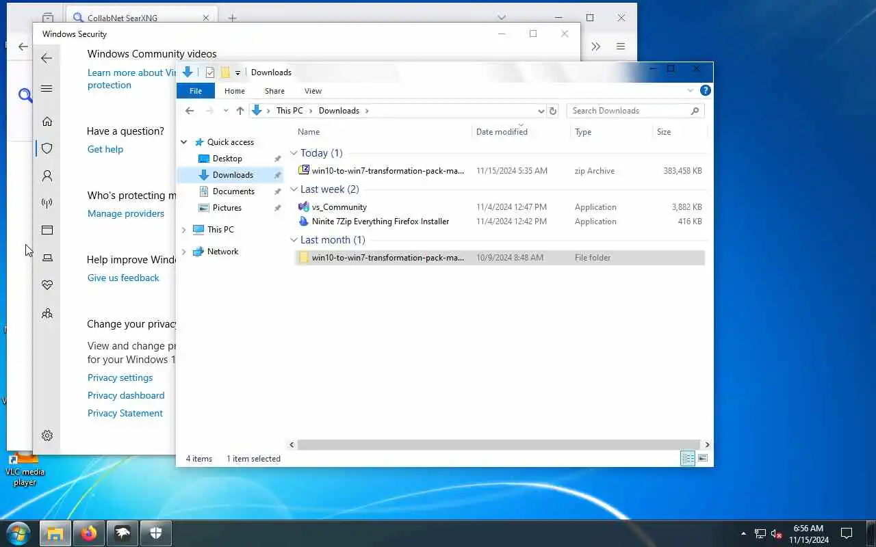Open Device security laptop icon
This screenshot has width=876, height=547.
point(47,258)
